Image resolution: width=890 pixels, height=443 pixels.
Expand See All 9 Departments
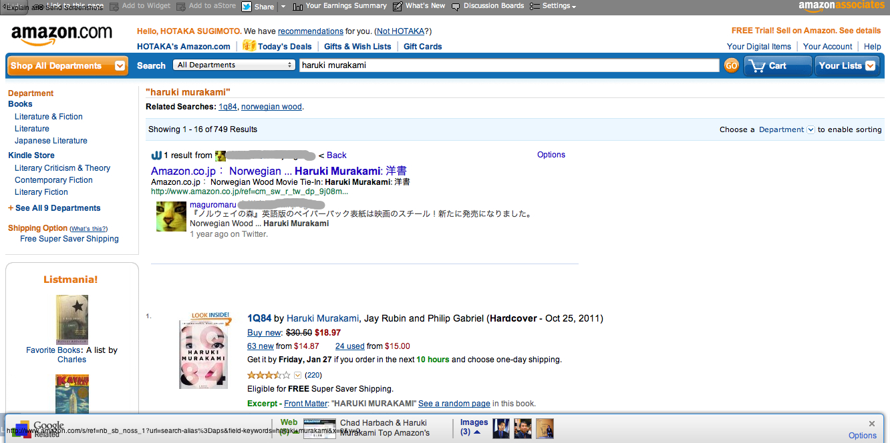tap(54, 208)
